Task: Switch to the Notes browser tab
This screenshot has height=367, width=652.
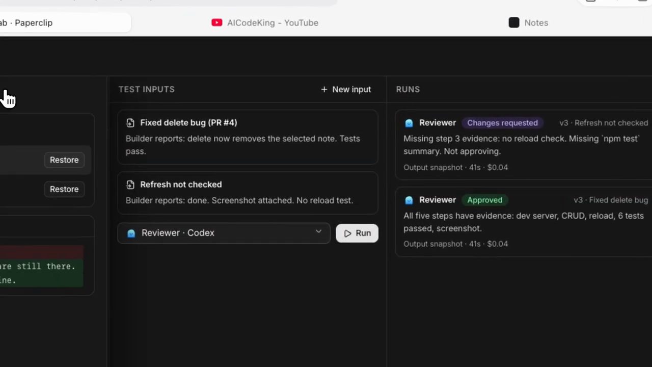Action: [x=528, y=22]
